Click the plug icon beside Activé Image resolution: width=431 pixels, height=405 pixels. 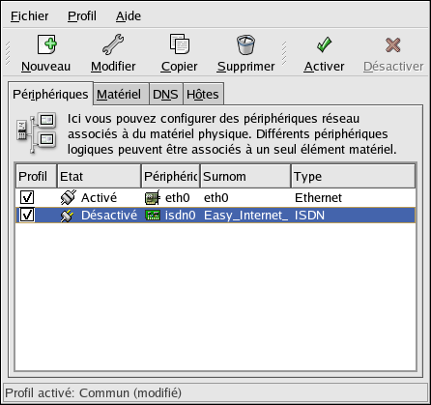69,197
